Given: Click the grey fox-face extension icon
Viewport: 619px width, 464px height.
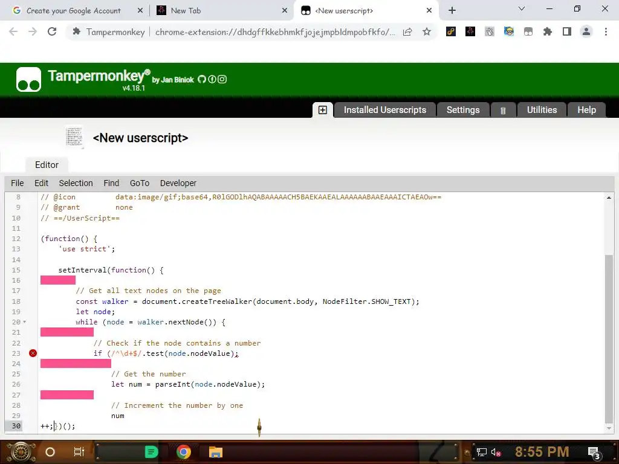Looking at the screenshot, I should coord(490,31).
